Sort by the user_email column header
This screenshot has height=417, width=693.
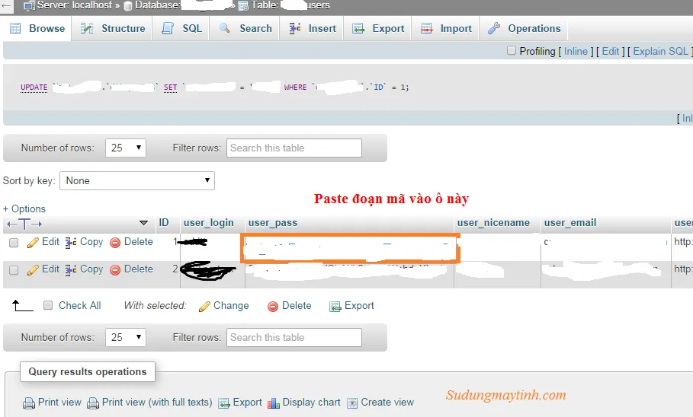[570, 222]
